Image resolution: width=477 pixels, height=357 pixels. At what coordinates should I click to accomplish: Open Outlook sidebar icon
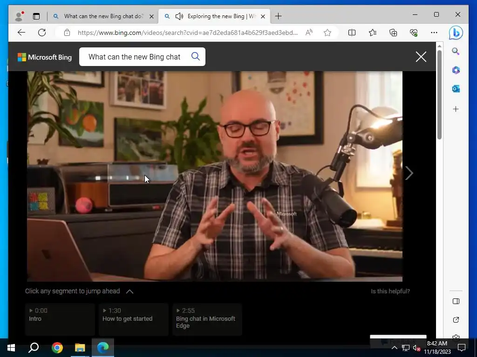[x=456, y=89]
